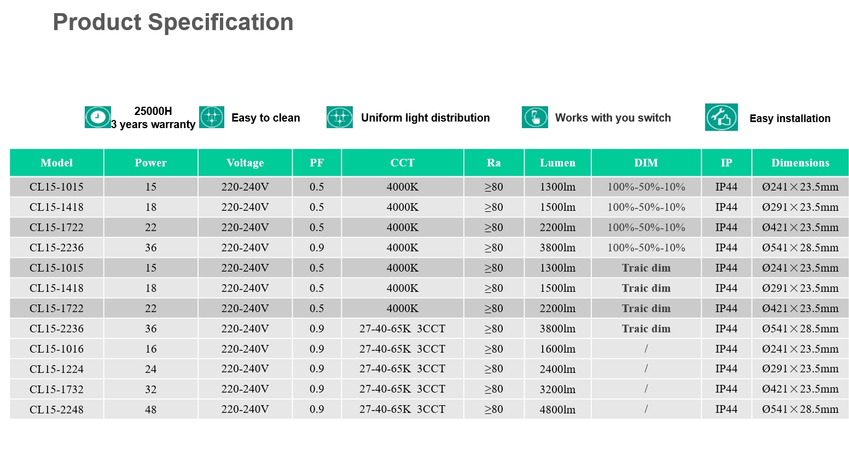Image resolution: width=849 pixels, height=455 pixels.
Task: Click the Model column header
Action: click(x=56, y=163)
